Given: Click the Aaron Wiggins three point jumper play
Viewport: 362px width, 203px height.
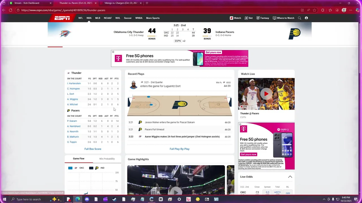Looking at the screenshot, I should click(x=179, y=137).
